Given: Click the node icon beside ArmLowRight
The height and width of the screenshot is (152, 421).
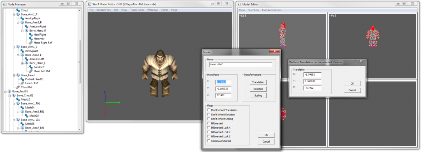Looking at the screenshot, I should tap(27, 27).
